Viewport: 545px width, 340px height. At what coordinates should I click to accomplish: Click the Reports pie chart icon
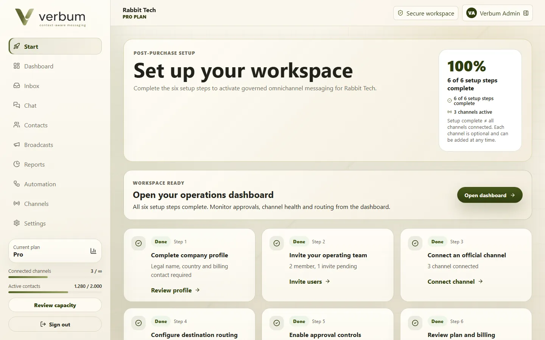(17, 164)
